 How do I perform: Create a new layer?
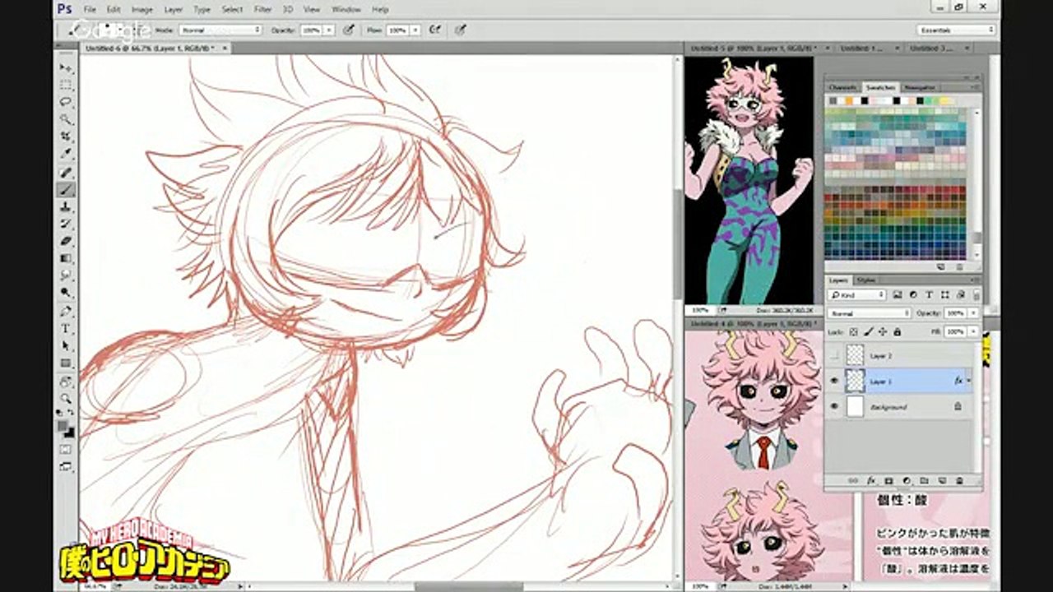[x=941, y=480]
